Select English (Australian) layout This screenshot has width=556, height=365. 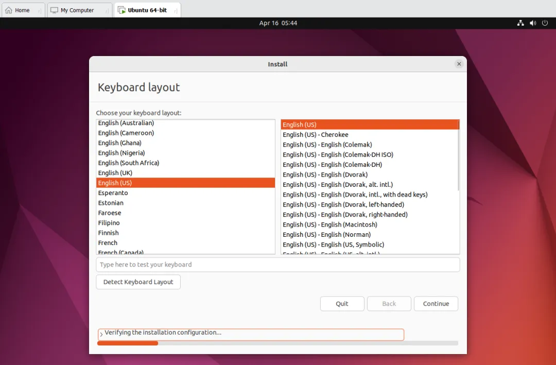click(185, 123)
